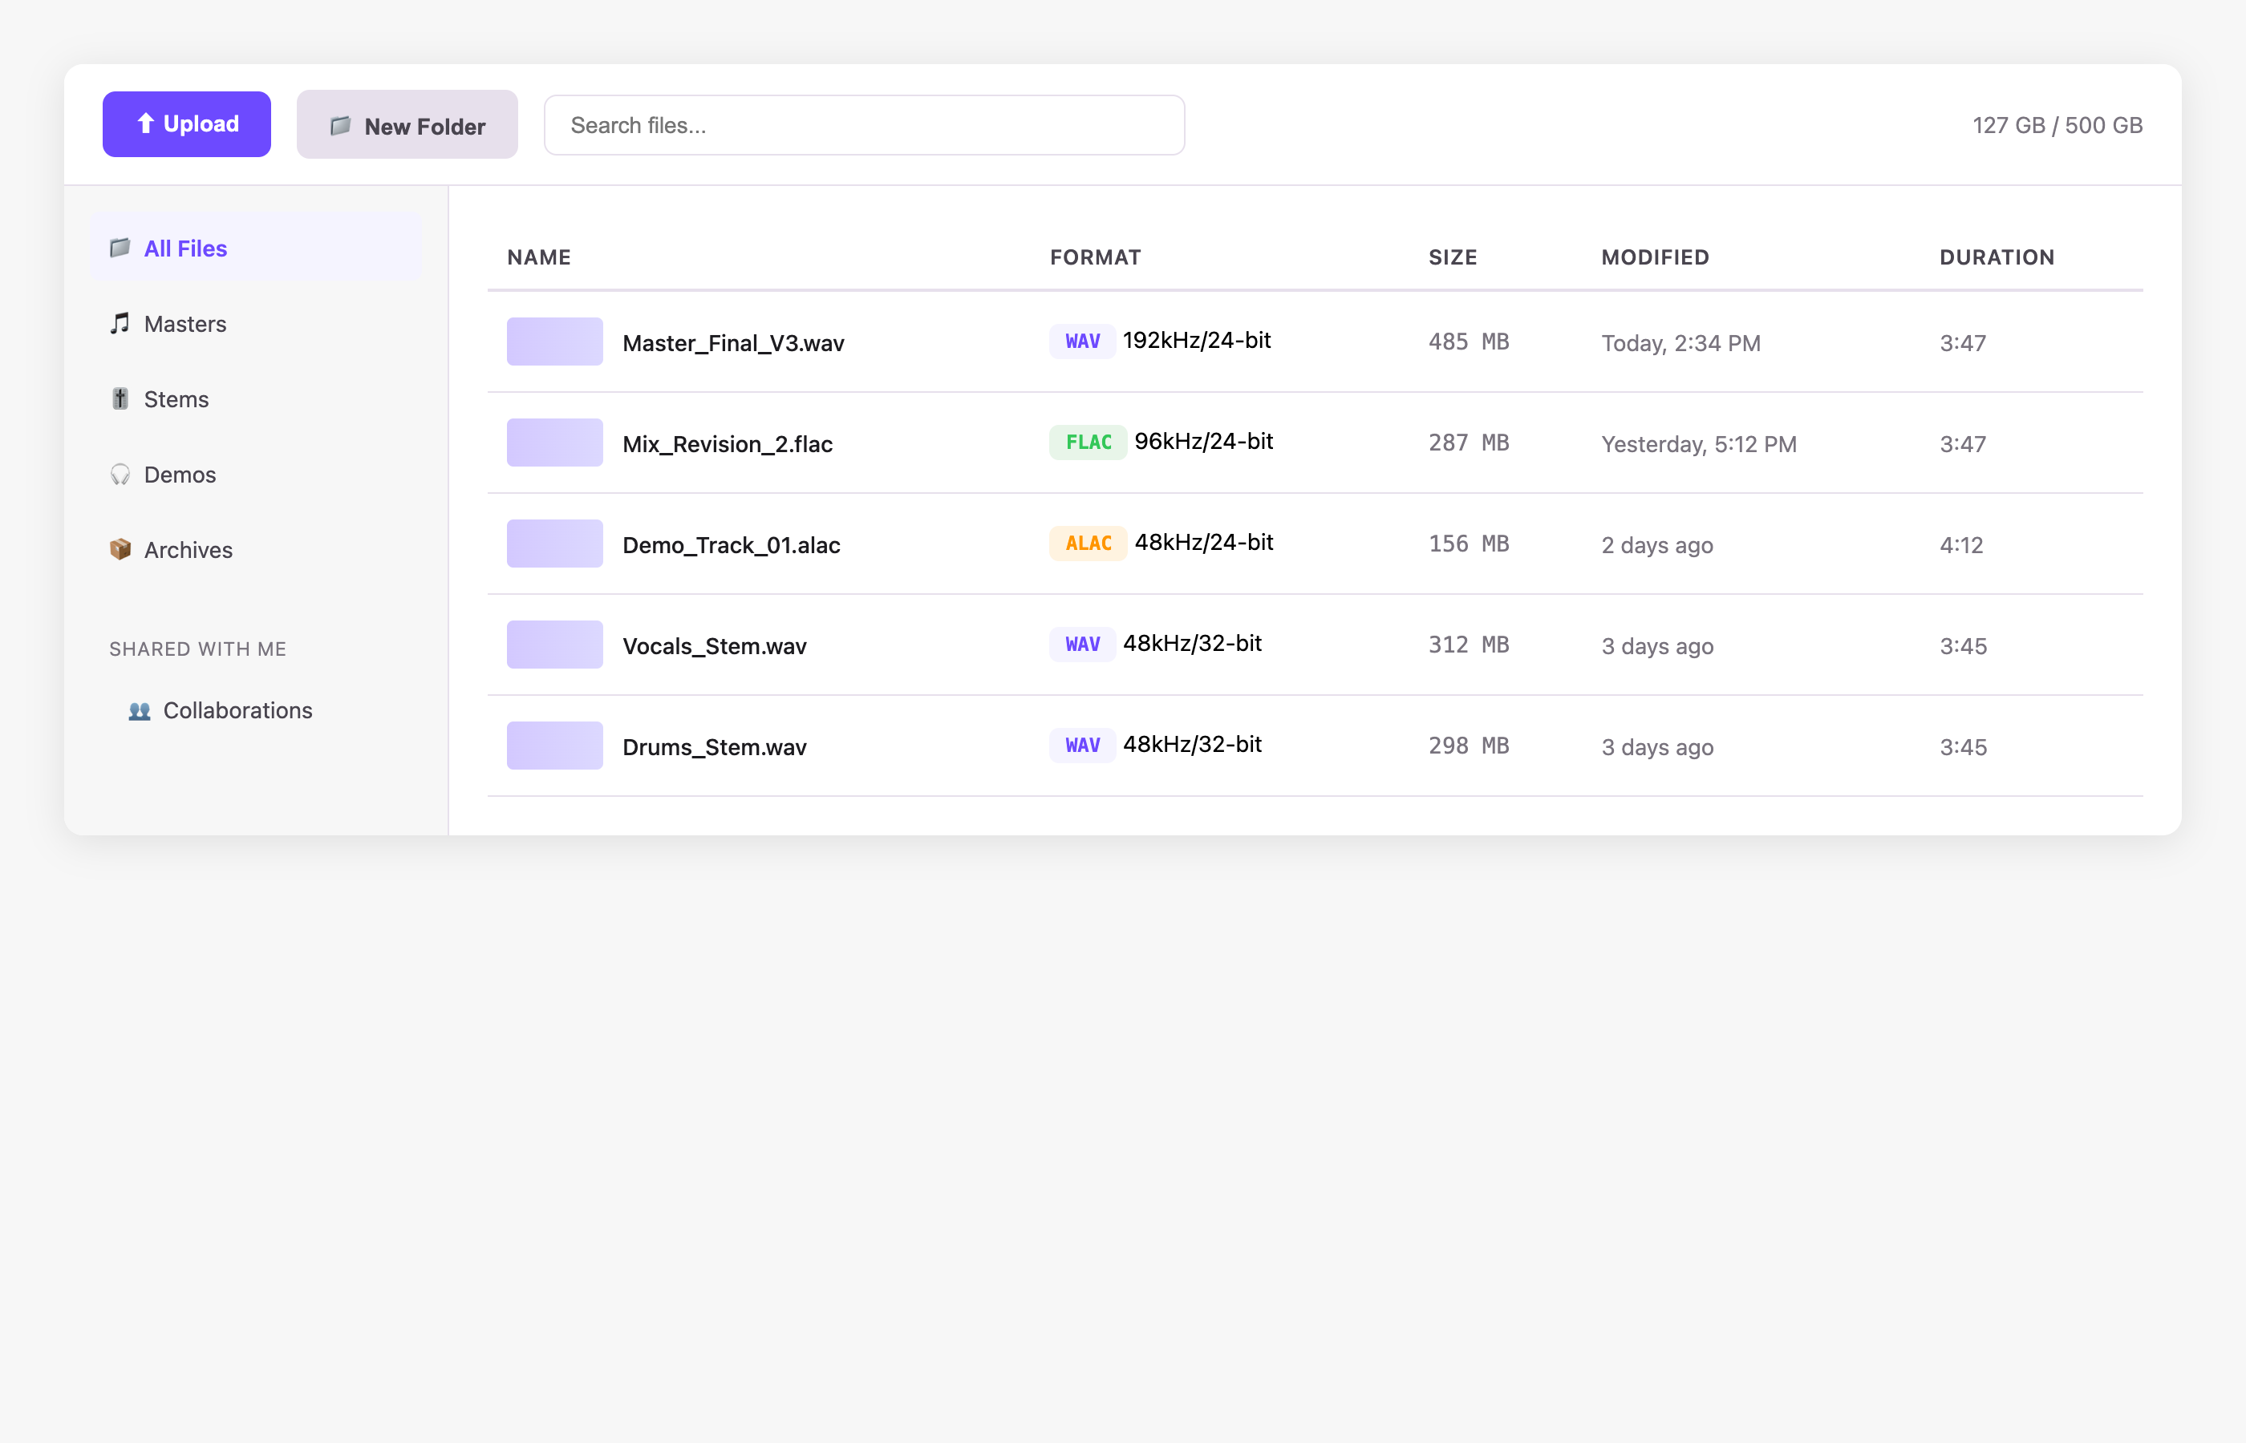Click the All Files folder icon

coord(121,248)
